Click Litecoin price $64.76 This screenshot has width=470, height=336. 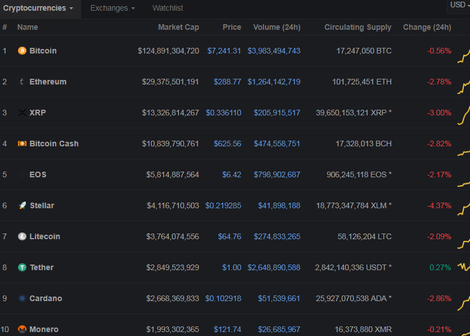tap(230, 236)
